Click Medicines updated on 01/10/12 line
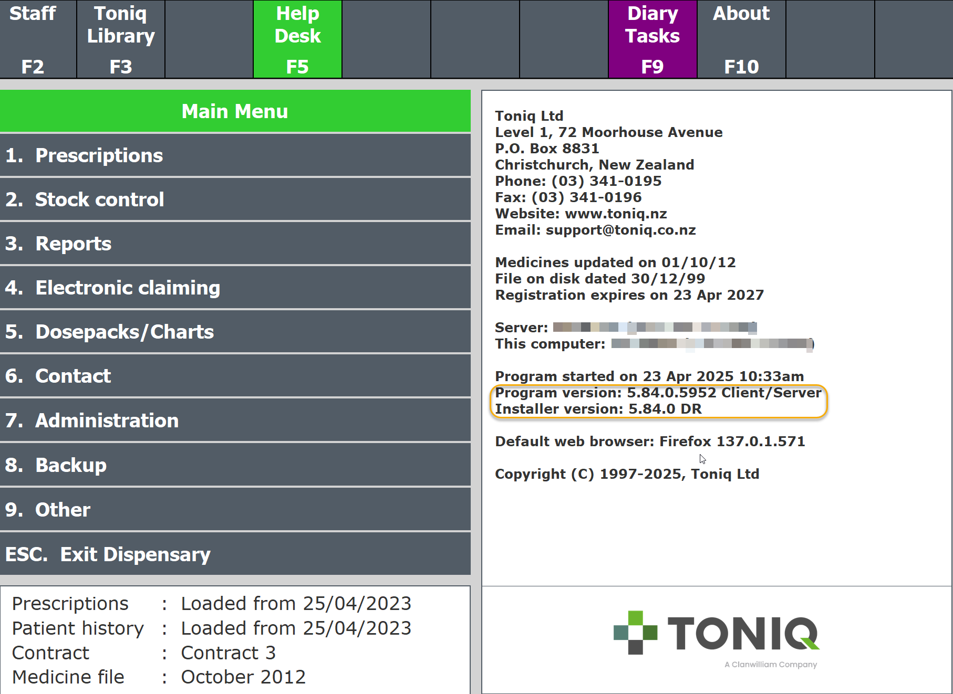This screenshot has height=694, width=953. 615,262
